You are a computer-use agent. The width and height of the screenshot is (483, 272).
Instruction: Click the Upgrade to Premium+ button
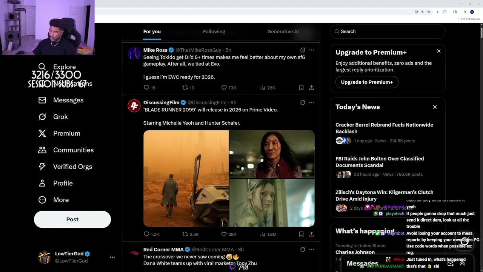[x=367, y=82]
